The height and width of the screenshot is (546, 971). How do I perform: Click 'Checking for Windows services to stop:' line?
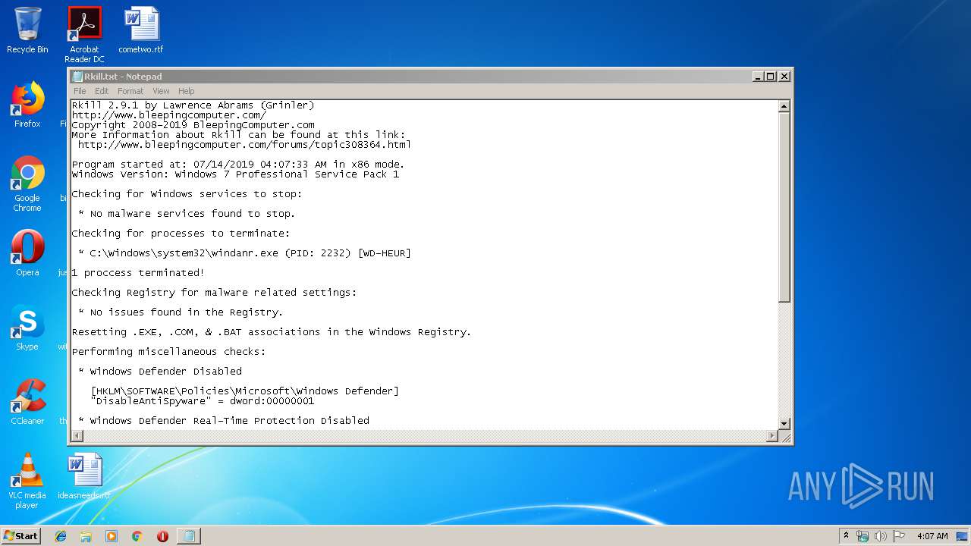187,194
